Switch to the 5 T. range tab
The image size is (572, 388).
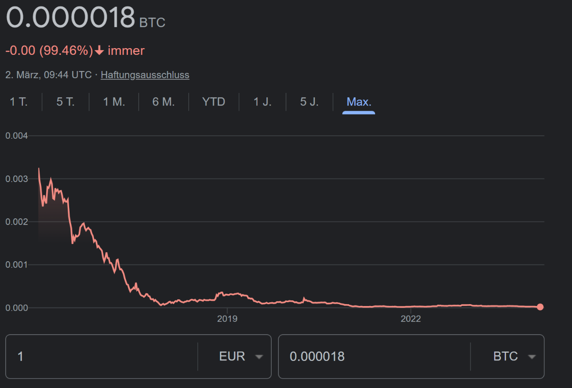(66, 102)
